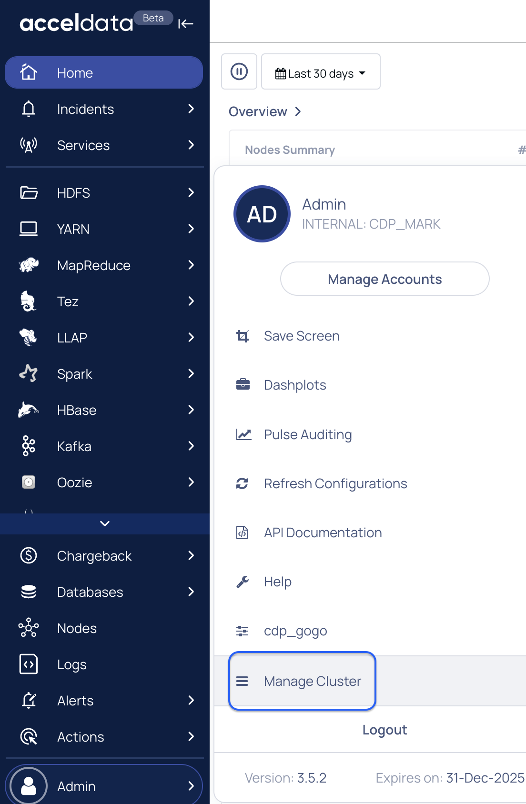Click the Logs code-file icon
Screen dimensions: 526x804
(x=29, y=664)
